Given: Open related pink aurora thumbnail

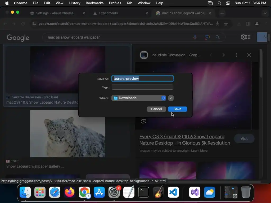Looking at the screenshot, I should click(168, 170).
